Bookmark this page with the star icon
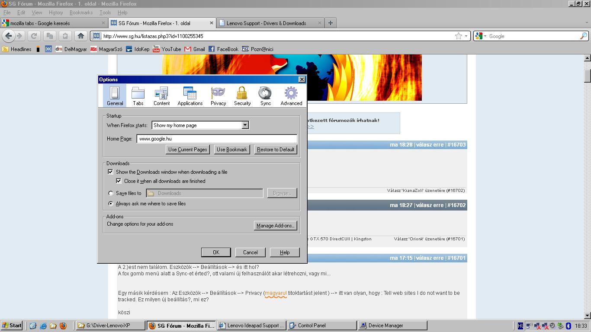 458,36
